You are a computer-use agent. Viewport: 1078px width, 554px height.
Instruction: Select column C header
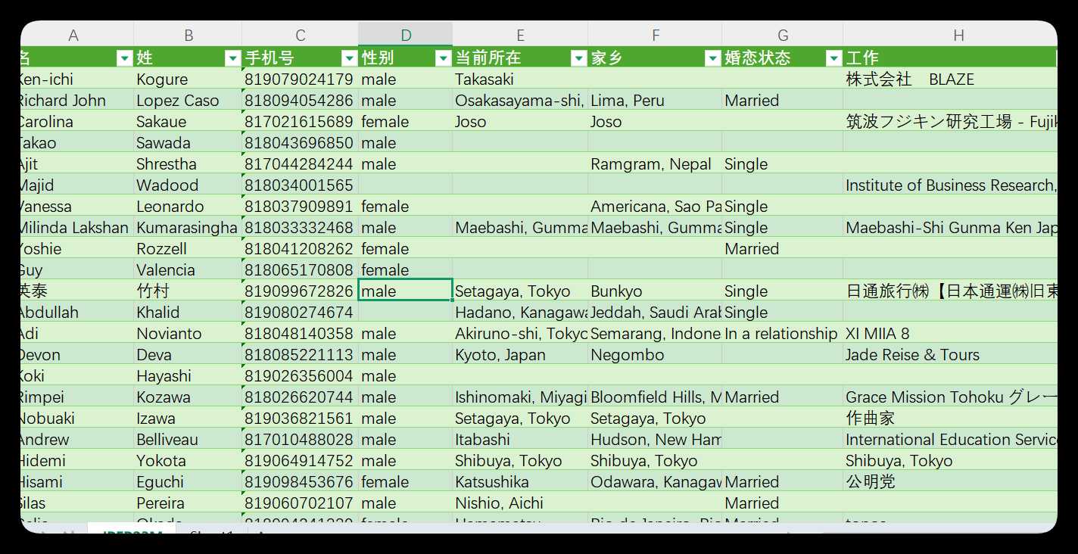coord(301,35)
